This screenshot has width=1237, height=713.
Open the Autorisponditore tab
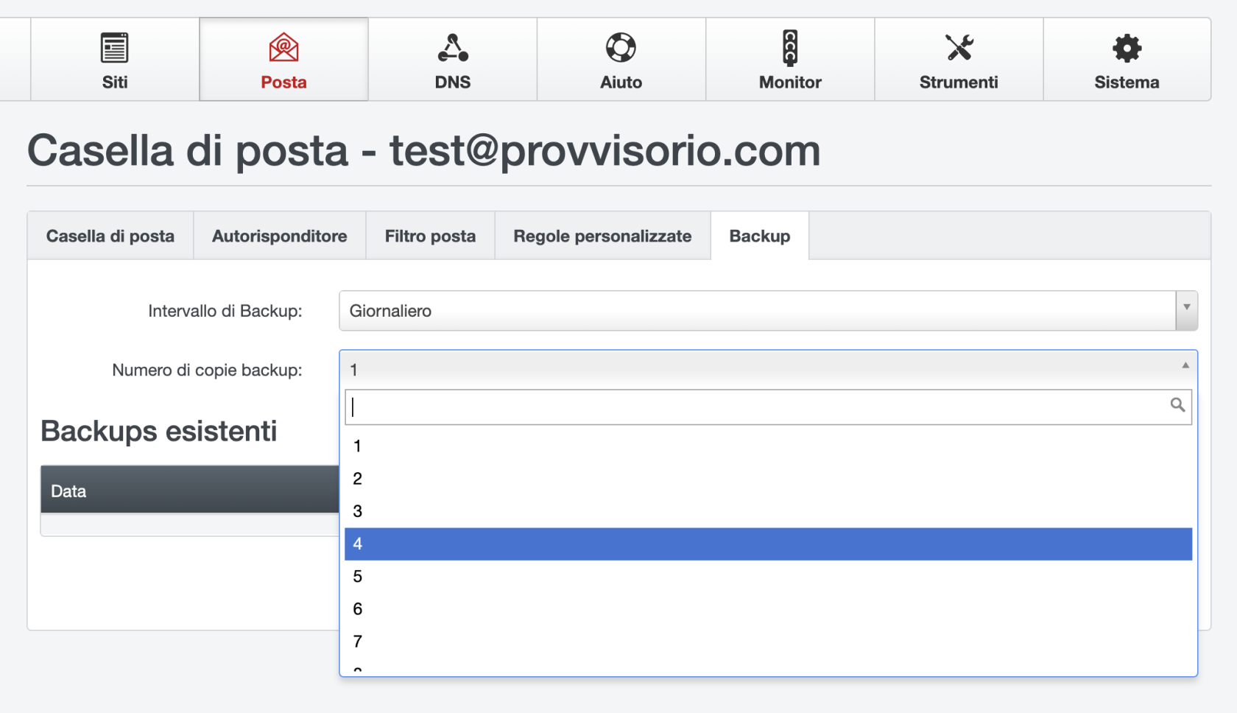coord(280,236)
